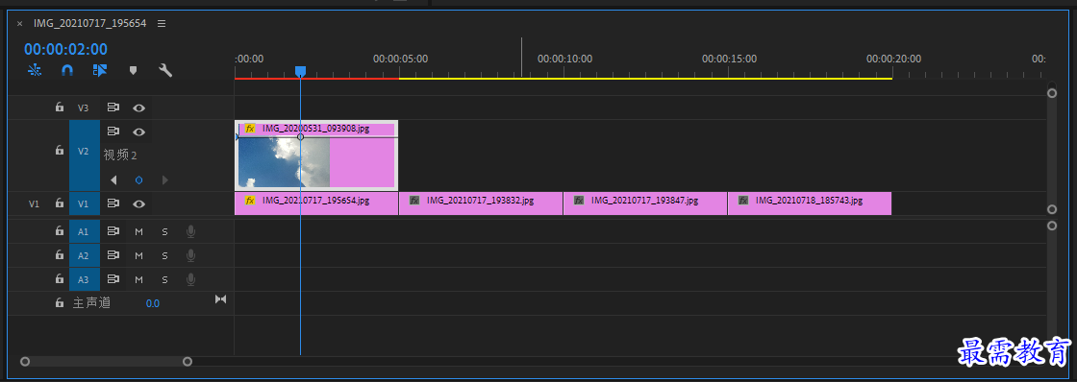Click the blue playhead marker on ruler
This screenshot has height=382, width=1077.
(300, 71)
